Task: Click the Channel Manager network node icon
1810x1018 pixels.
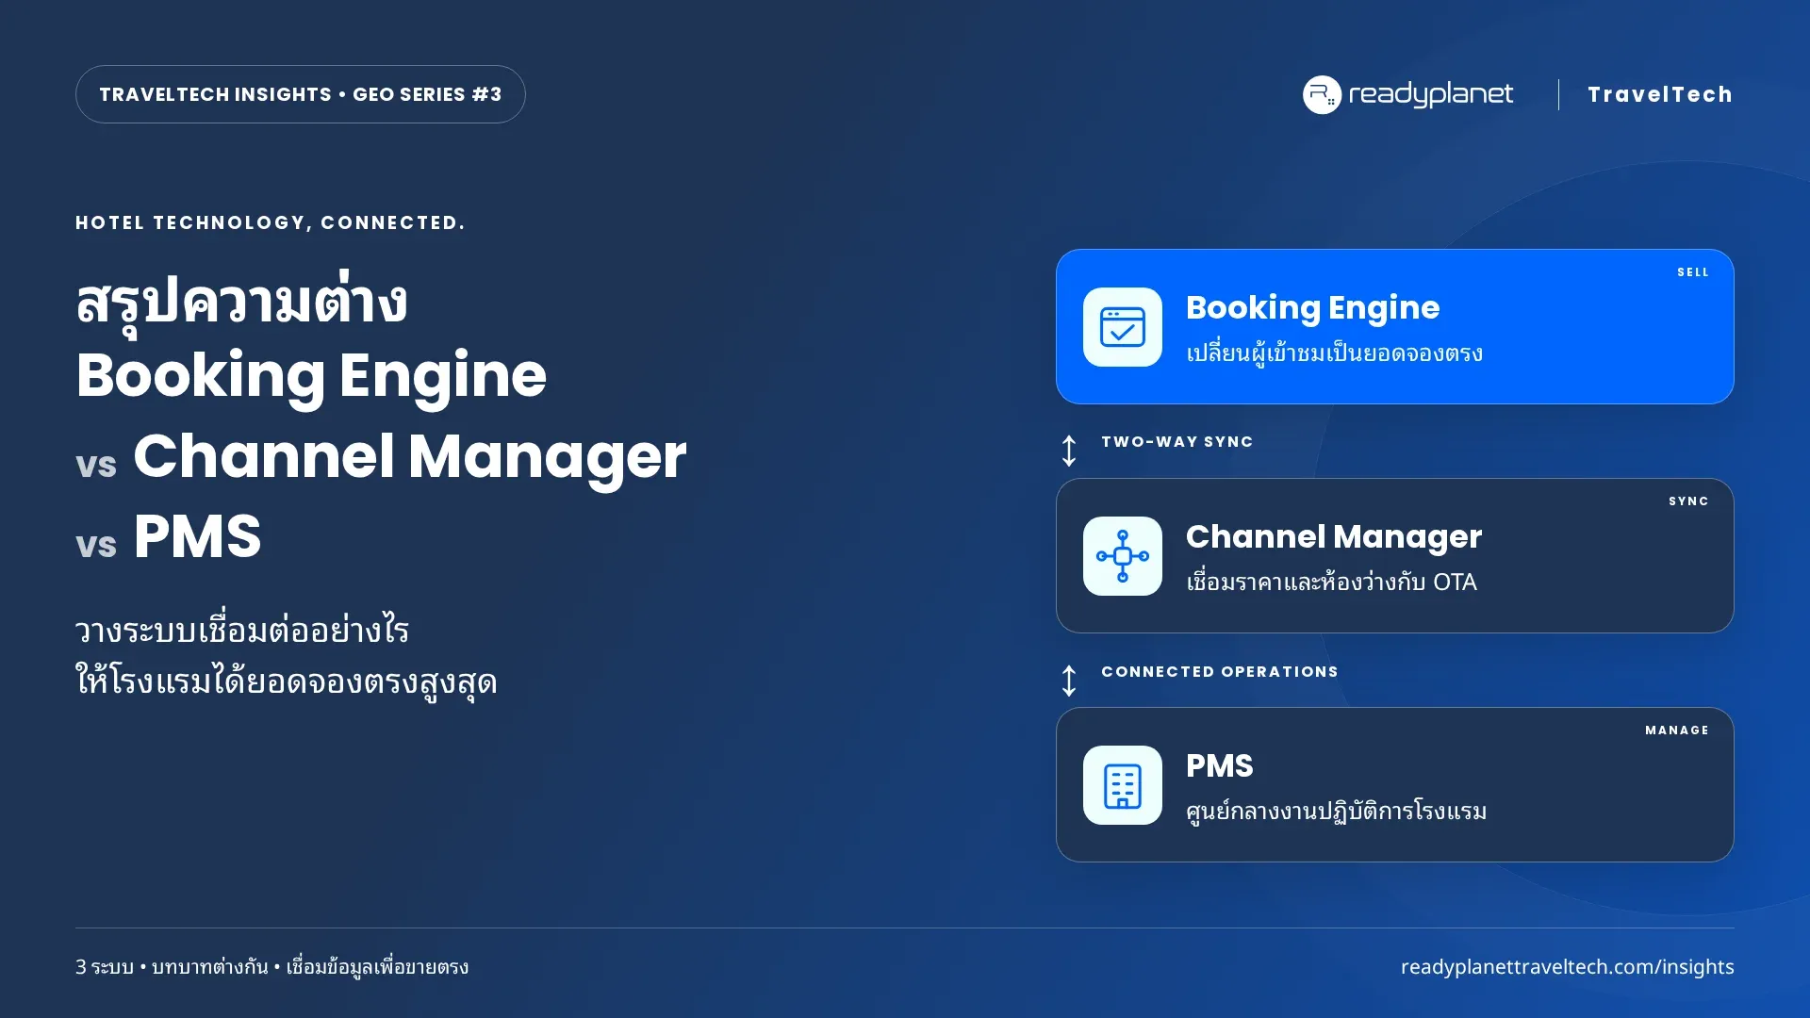Action: coord(1122,556)
